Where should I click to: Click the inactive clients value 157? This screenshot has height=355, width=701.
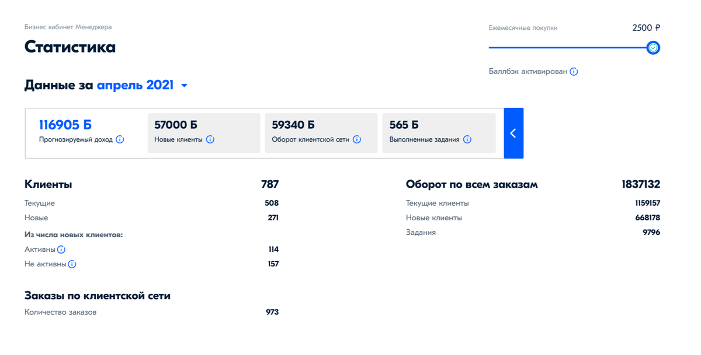[x=273, y=264]
